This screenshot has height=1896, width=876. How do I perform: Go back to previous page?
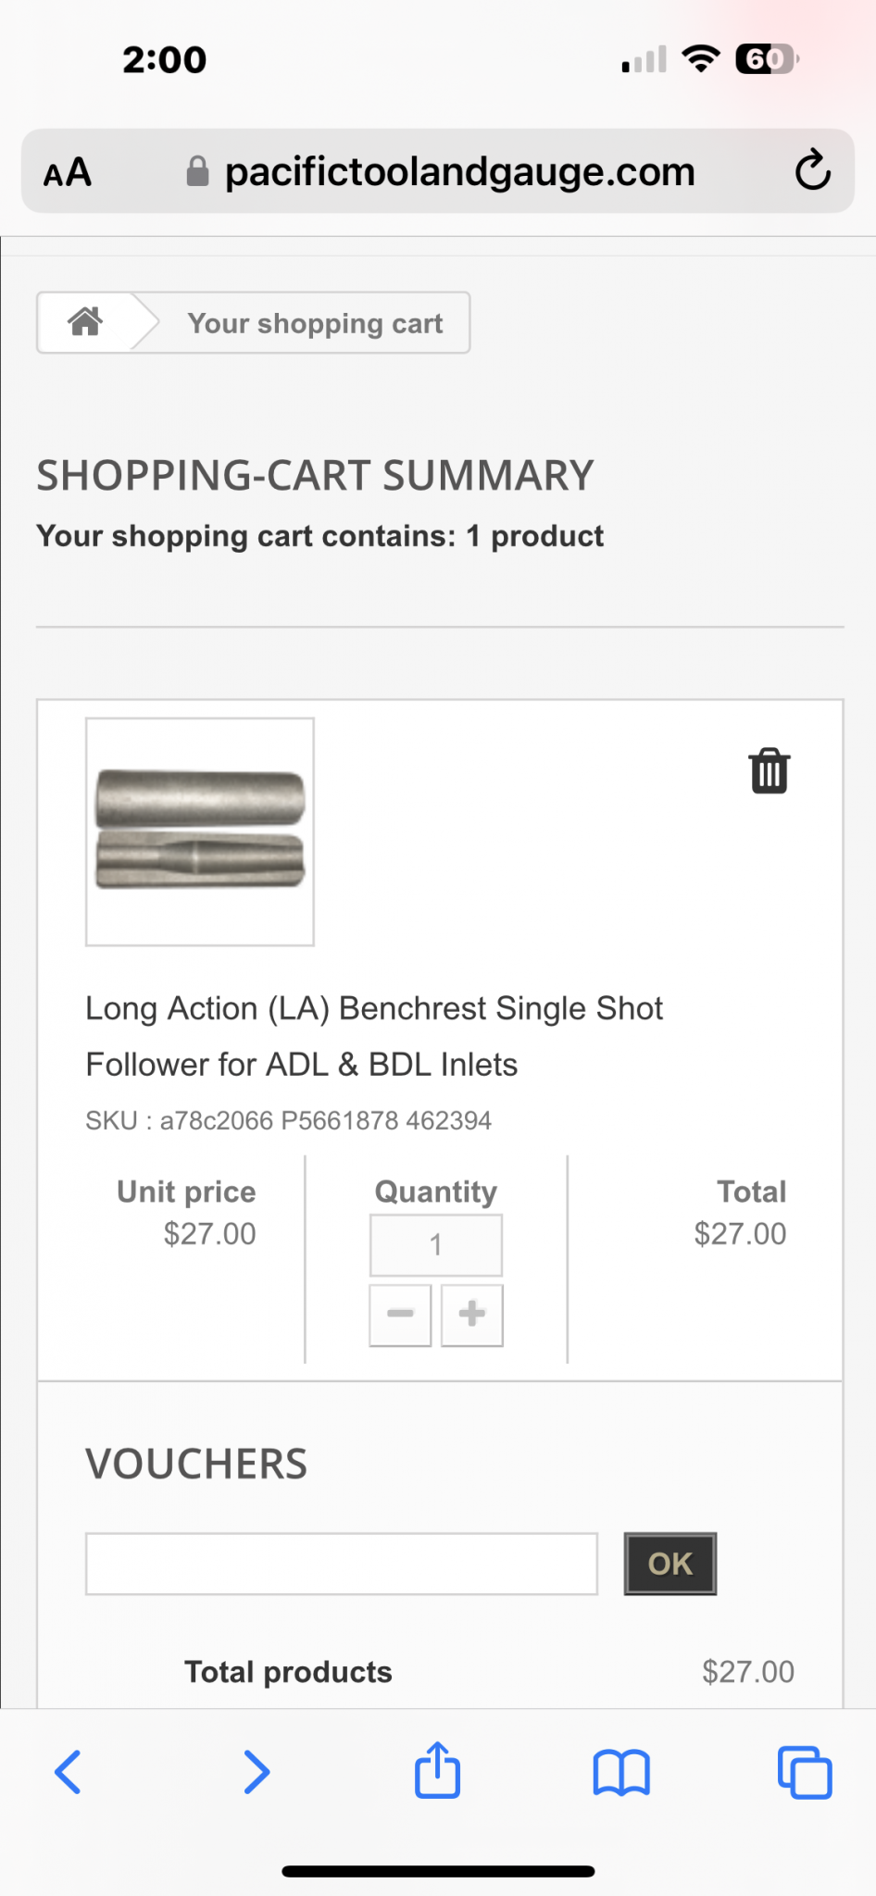point(69,1772)
